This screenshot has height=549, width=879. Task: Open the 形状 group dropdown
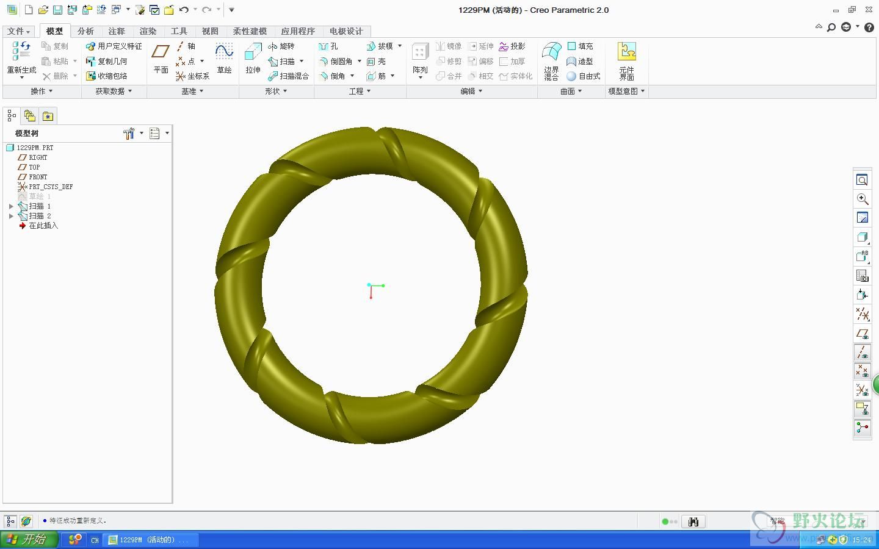(x=276, y=91)
